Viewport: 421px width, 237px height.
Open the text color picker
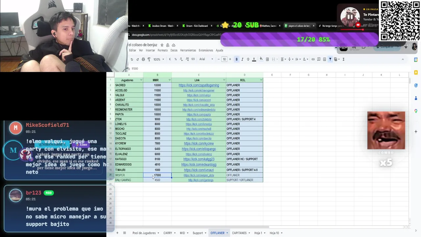coord(254,59)
